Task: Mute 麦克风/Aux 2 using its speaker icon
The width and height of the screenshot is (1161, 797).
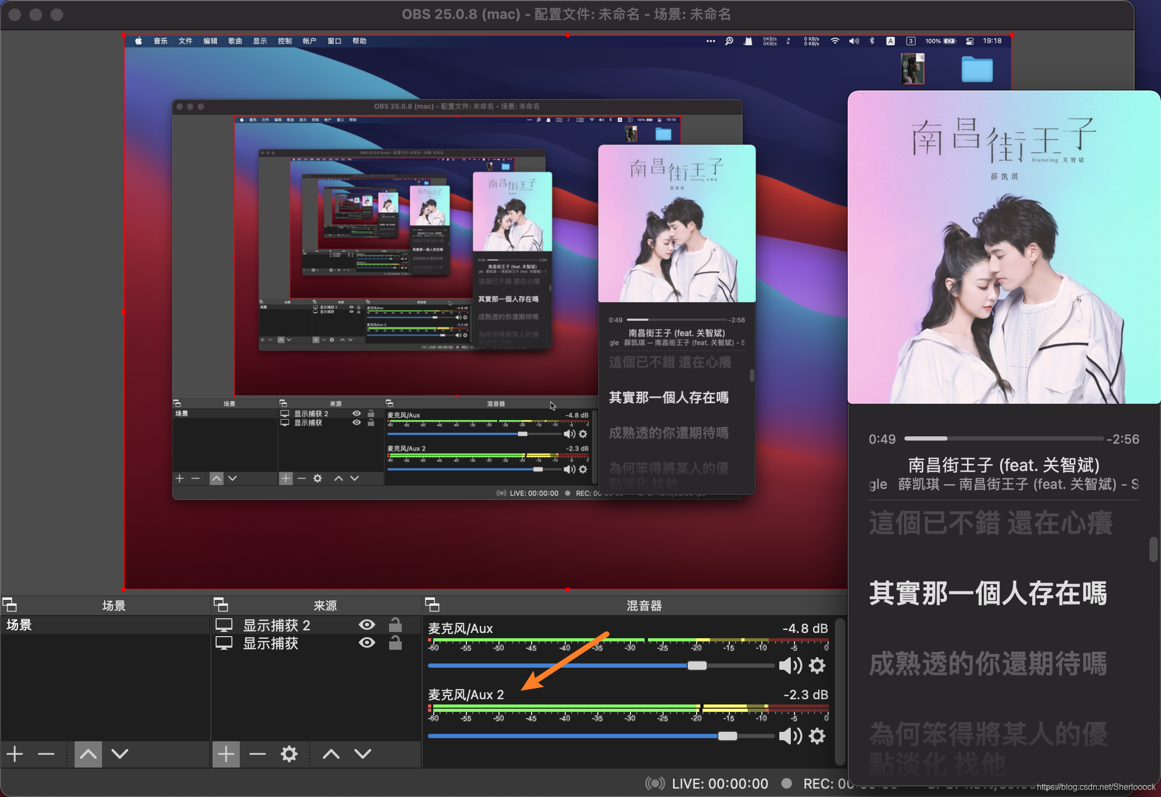Action: (x=790, y=736)
